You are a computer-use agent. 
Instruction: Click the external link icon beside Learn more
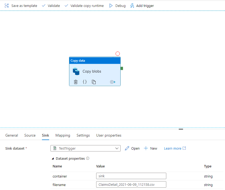pyautogui.click(x=184, y=148)
